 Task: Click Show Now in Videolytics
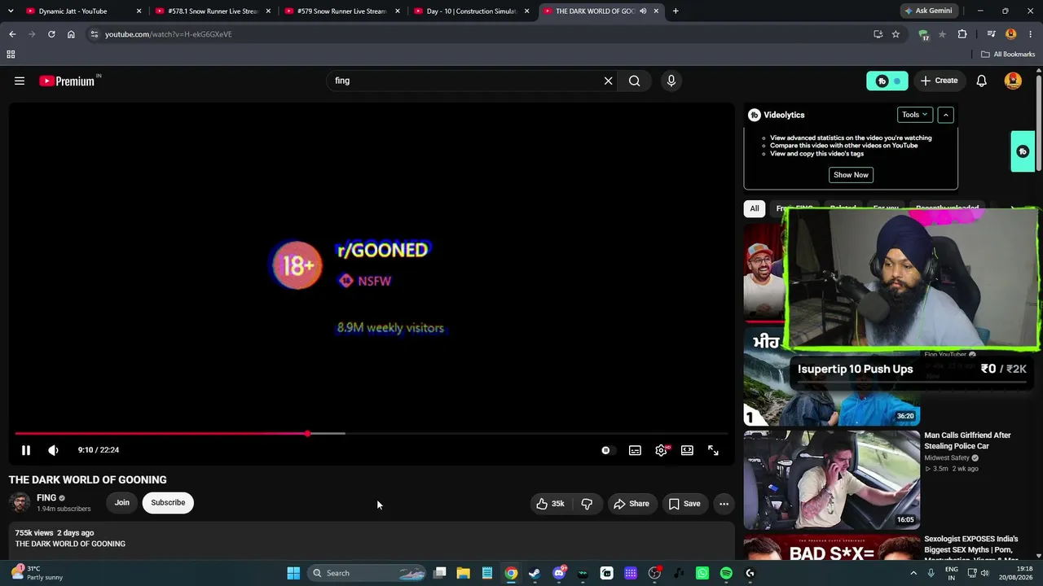[851, 175]
